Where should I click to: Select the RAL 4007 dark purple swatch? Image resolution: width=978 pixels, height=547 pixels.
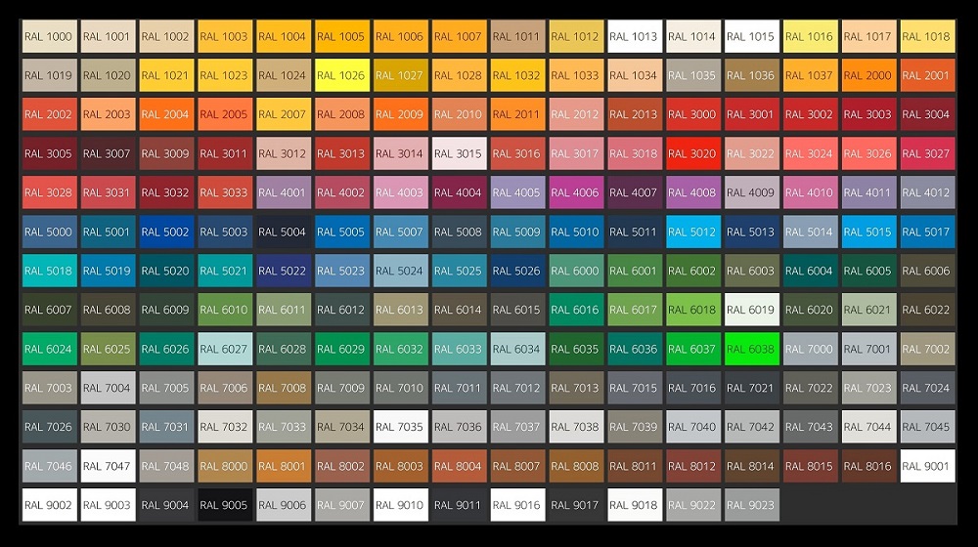click(x=635, y=192)
